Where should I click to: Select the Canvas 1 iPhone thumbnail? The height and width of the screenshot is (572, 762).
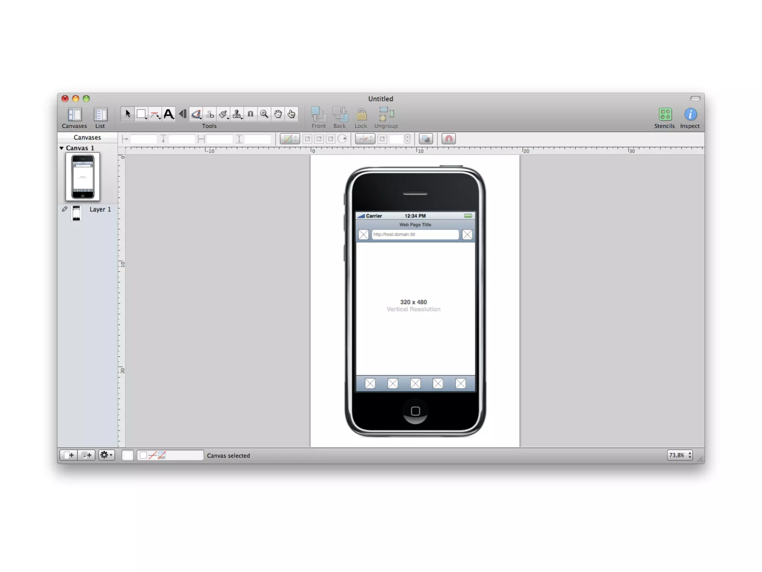pos(83,177)
